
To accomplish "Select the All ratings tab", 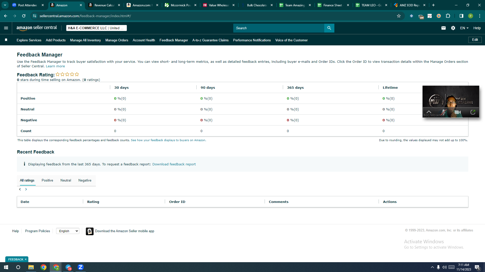I will tap(27, 180).
